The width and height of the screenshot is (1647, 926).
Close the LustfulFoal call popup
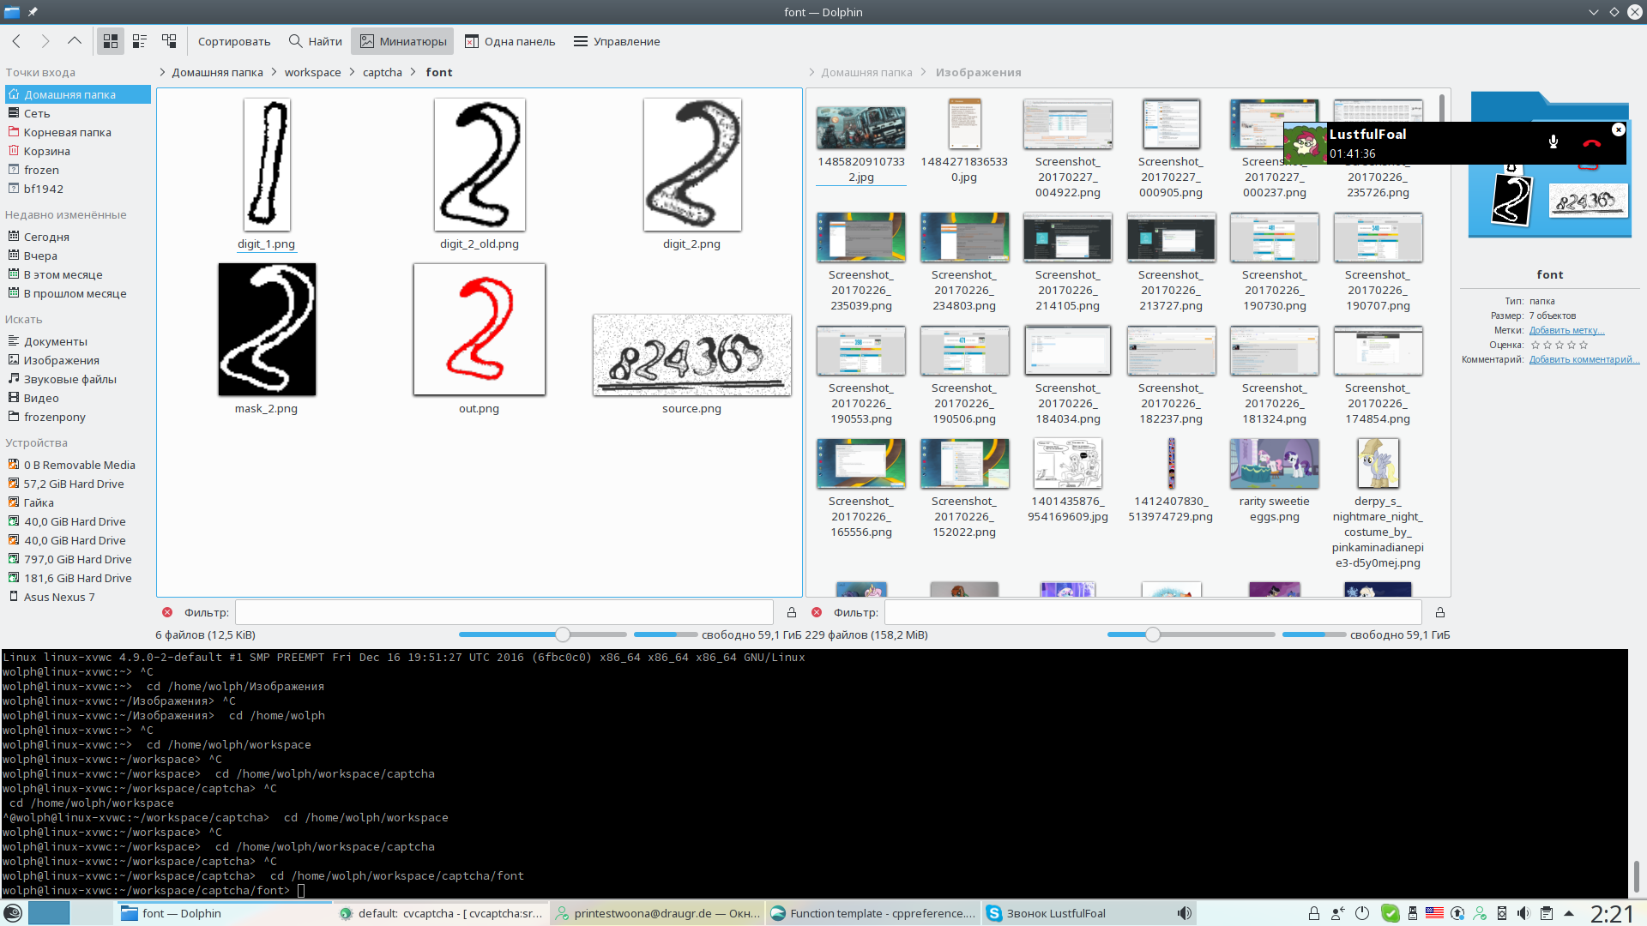[x=1619, y=129]
